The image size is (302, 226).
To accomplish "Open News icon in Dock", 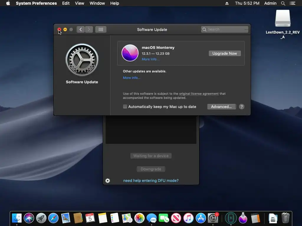I will (176, 218).
